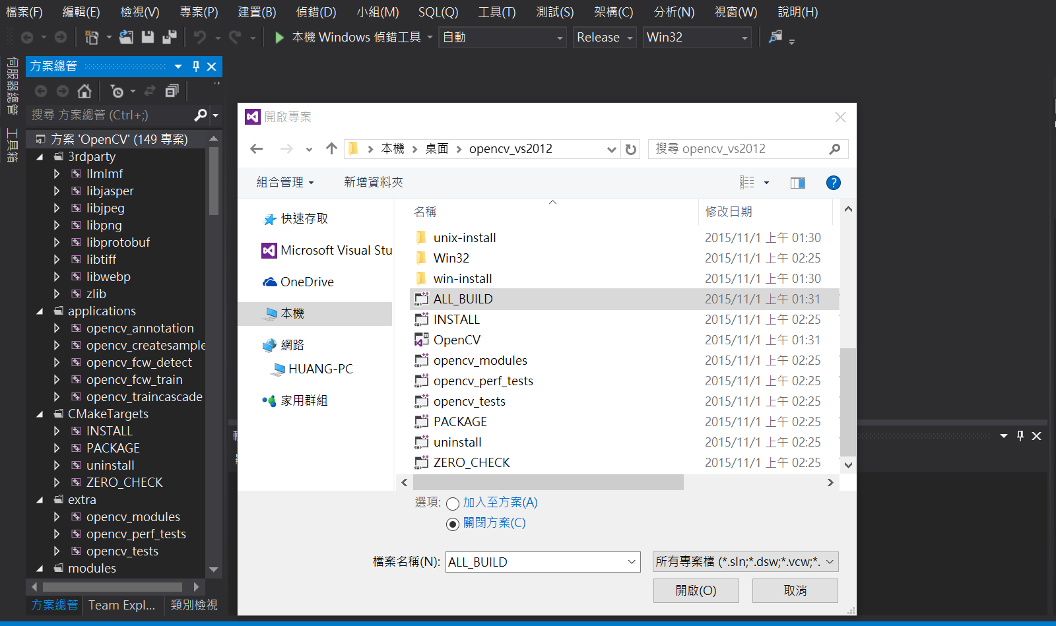This screenshot has height=626, width=1056.
Task: Click Collapse All icon in Solution Explorer
Action: pos(172,91)
